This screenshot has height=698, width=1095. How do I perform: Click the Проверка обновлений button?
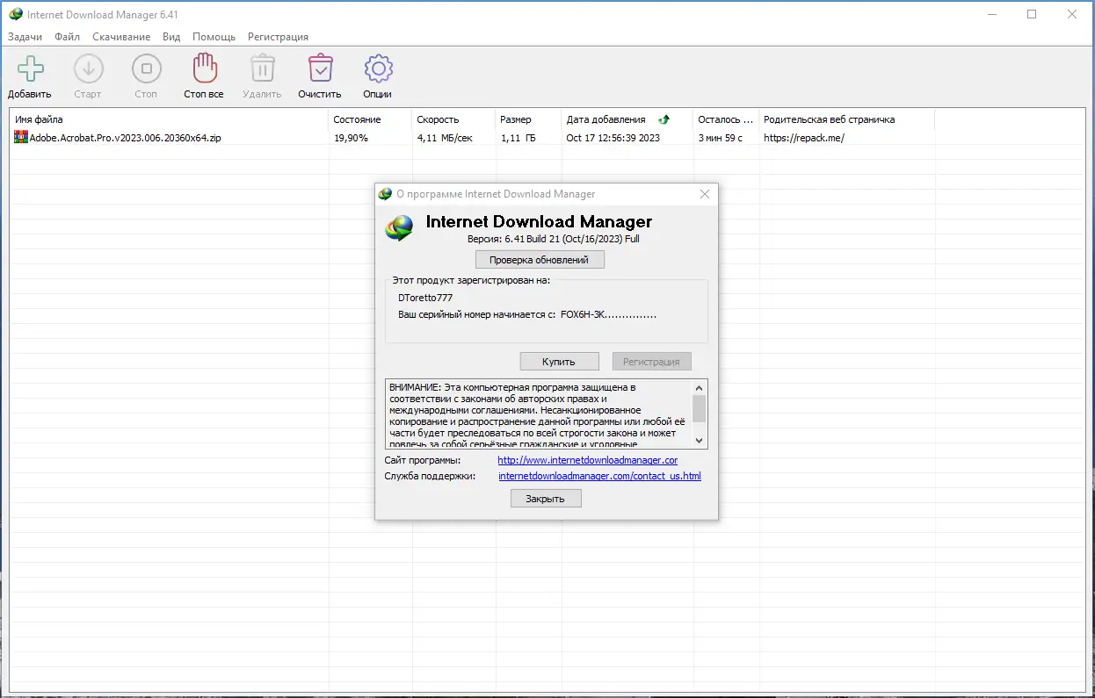(x=540, y=260)
